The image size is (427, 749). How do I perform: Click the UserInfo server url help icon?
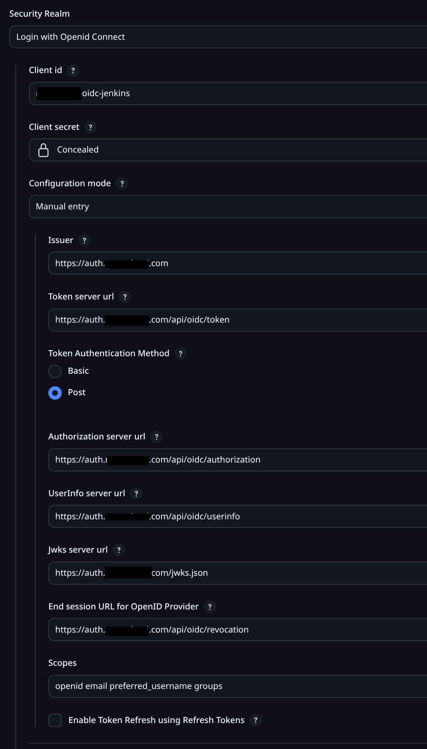136,494
